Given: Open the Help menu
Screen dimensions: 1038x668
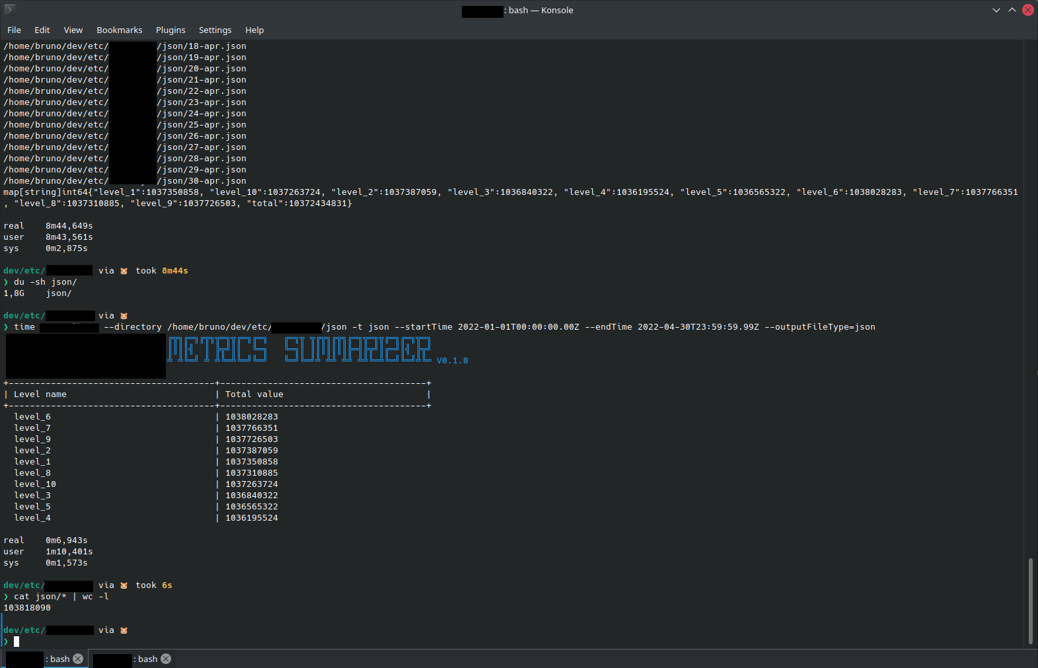Looking at the screenshot, I should click(x=254, y=30).
